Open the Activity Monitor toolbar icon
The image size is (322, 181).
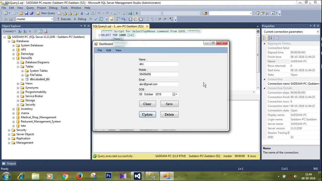pyautogui.click(x=130, y=13)
